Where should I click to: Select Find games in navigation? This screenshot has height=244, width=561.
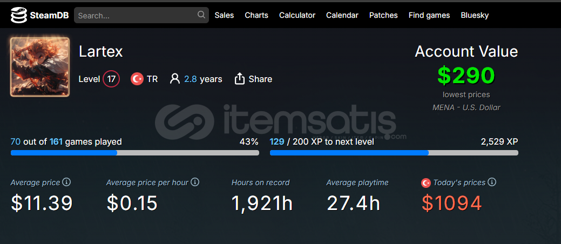[x=429, y=15]
